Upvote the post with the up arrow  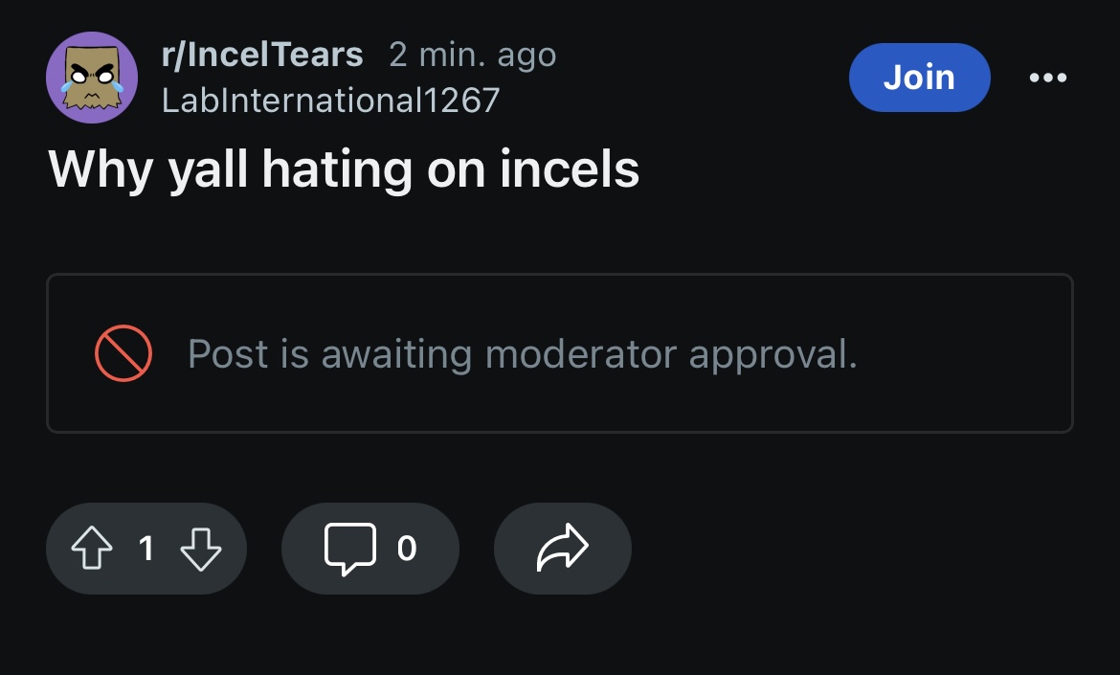tap(91, 549)
